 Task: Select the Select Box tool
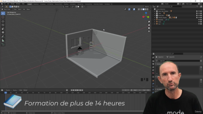(x=3, y=13)
